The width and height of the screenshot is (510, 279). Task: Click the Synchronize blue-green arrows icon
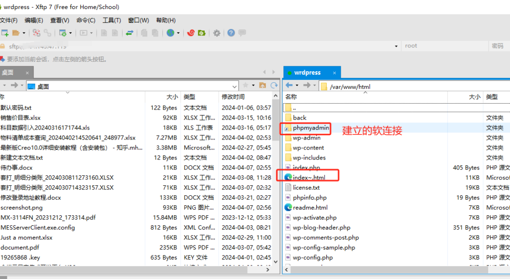click(129, 33)
